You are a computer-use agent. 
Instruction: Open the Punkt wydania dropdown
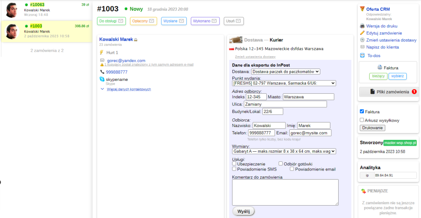click(x=284, y=83)
